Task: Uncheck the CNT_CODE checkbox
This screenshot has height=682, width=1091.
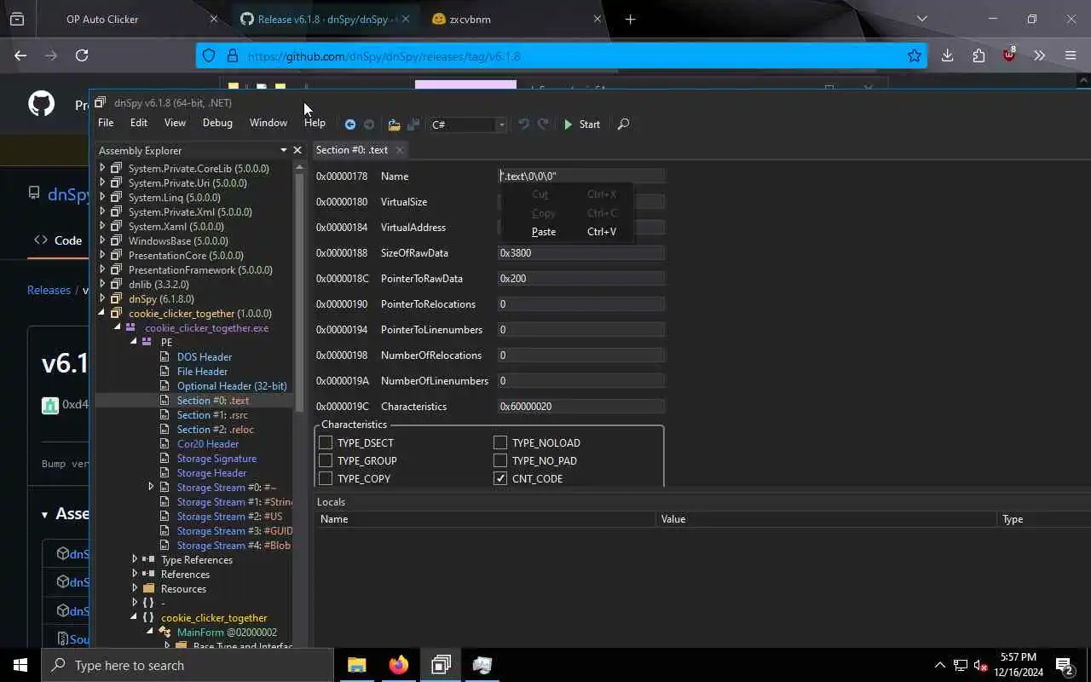Action: (500, 478)
